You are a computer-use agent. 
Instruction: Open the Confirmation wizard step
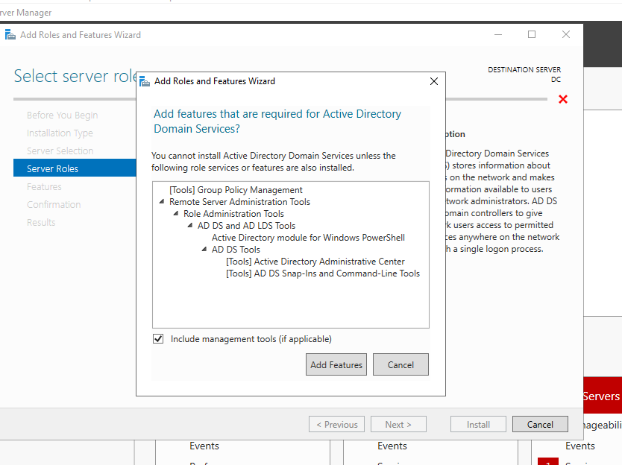click(x=54, y=204)
